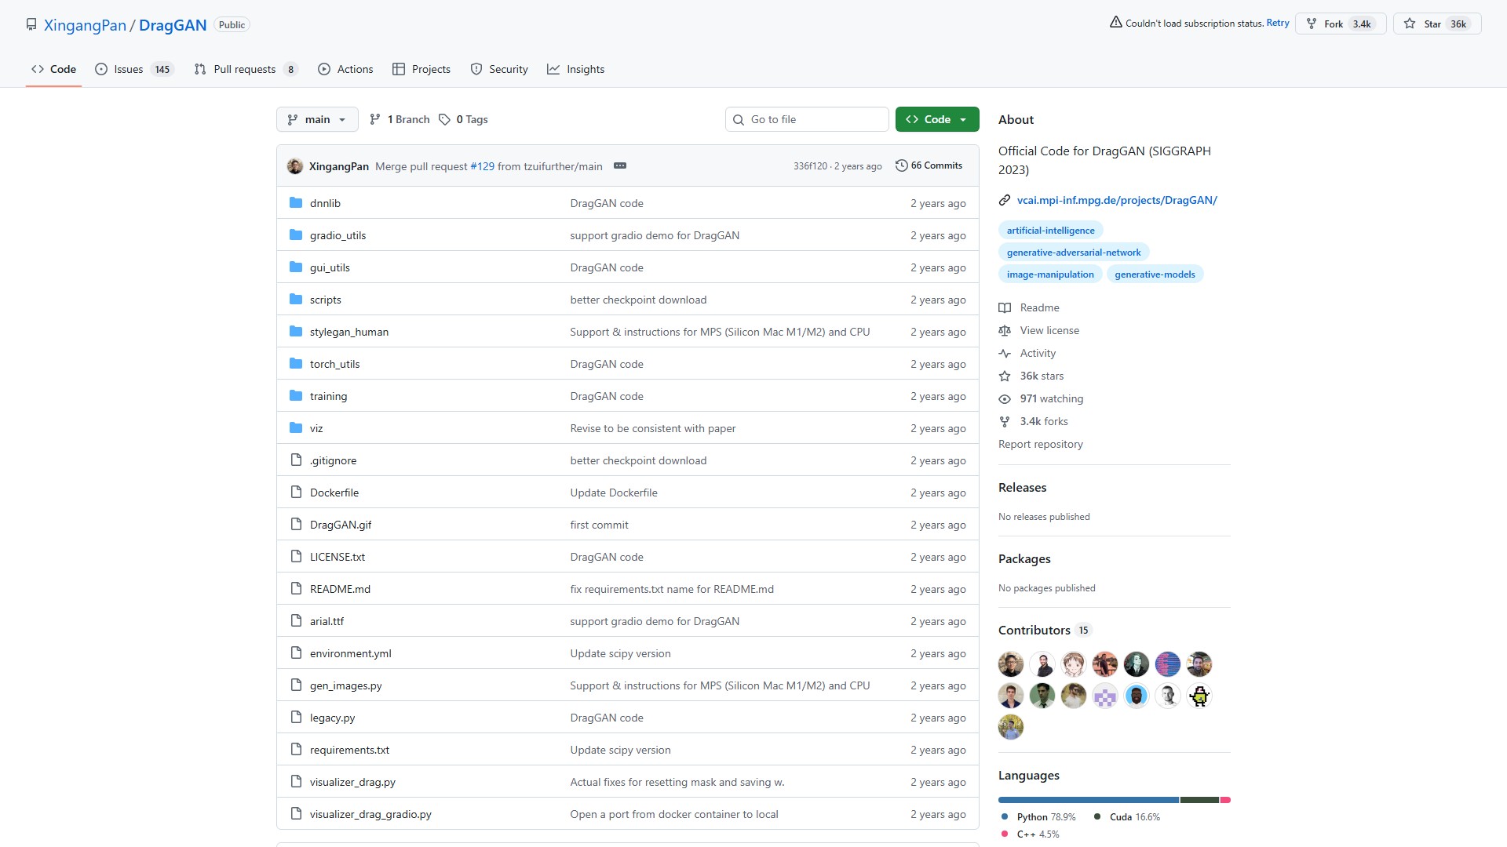This screenshot has height=847, width=1507.
Task: Click the tags icon next to 0 Tags
Action: [x=444, y=119]
